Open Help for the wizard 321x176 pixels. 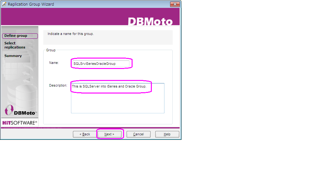click(x=167, y=134)
